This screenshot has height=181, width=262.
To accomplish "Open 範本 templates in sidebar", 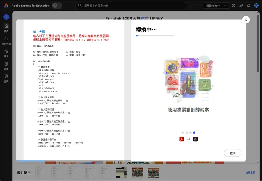I will [6, 66].
